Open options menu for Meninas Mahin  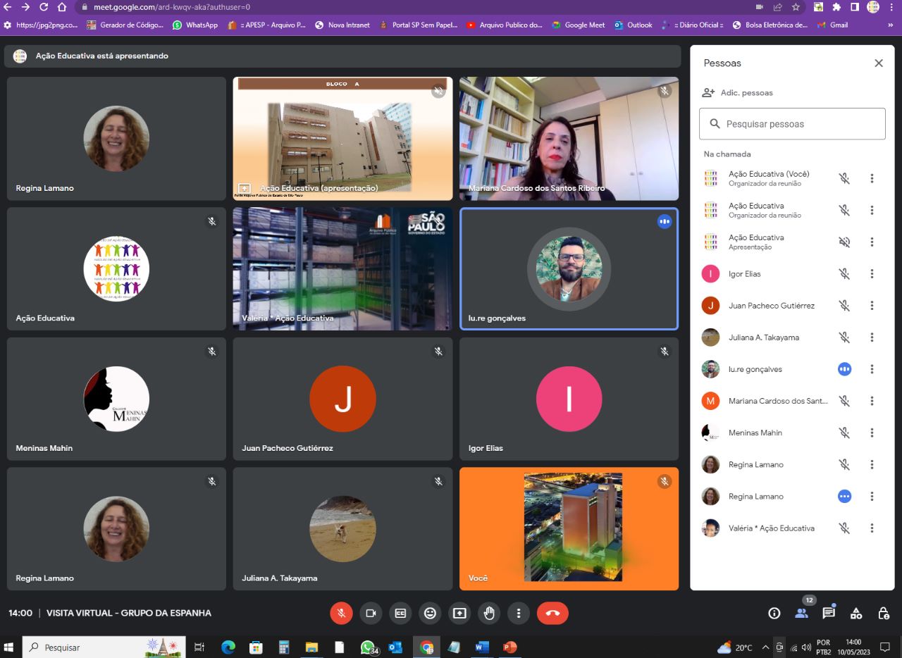(x=872, y=433)
